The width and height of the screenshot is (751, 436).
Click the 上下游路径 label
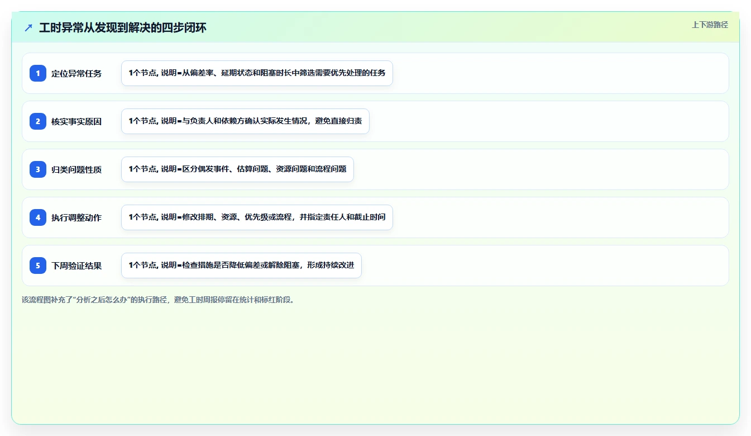coord(710,25)
